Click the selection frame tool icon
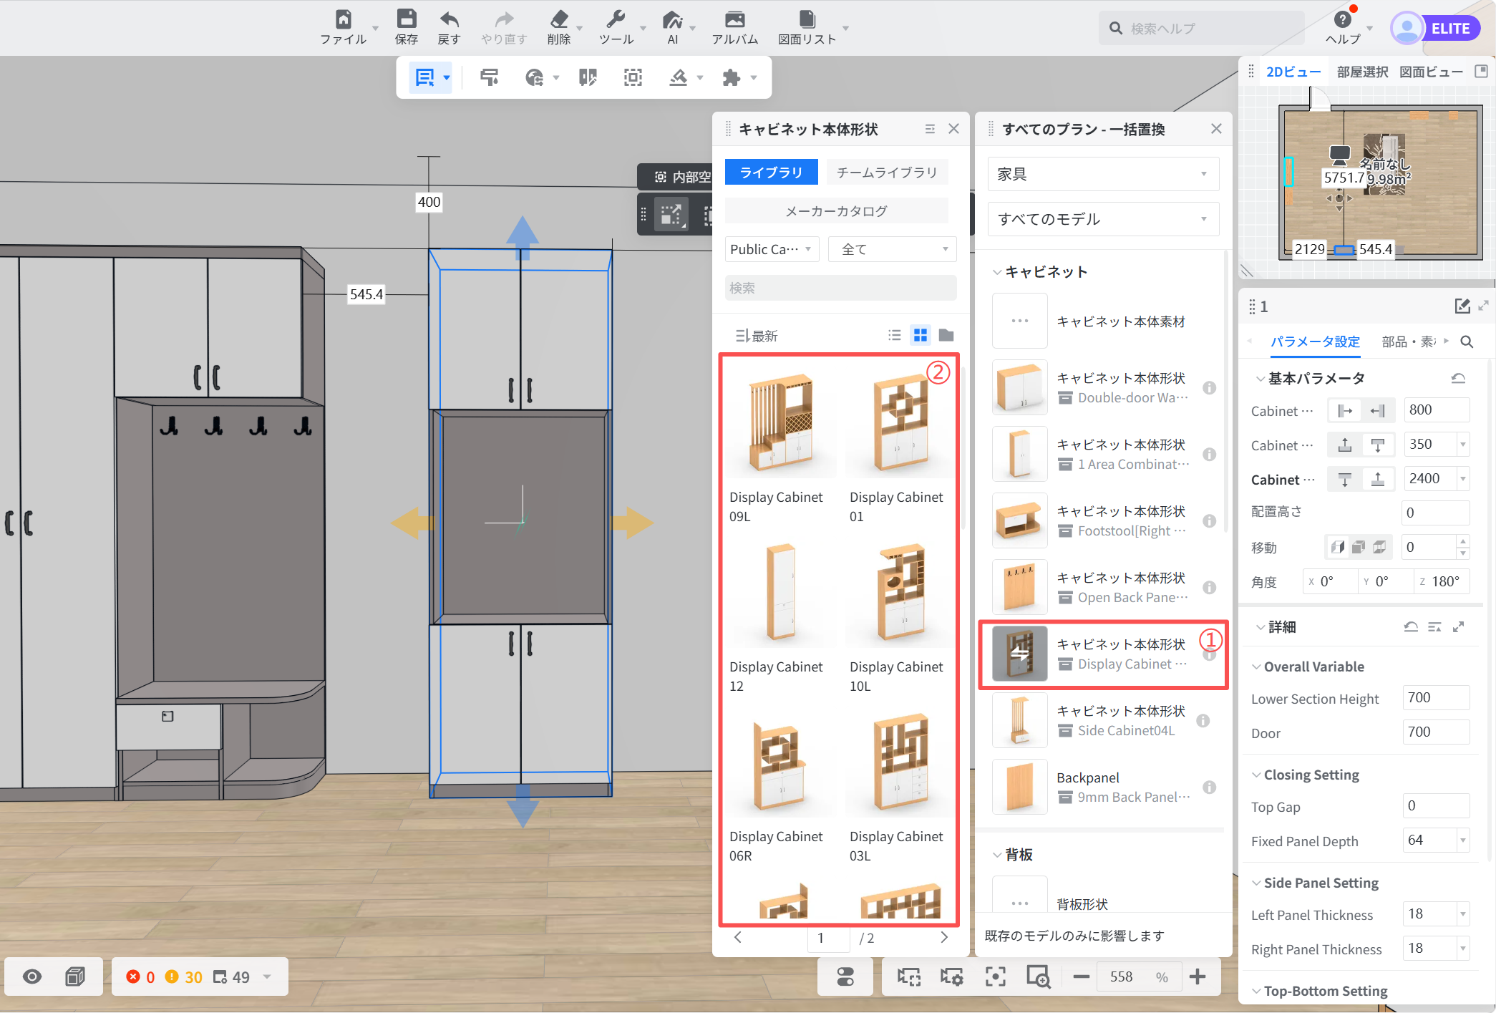1496x1013 pixels. coord(633,77)
